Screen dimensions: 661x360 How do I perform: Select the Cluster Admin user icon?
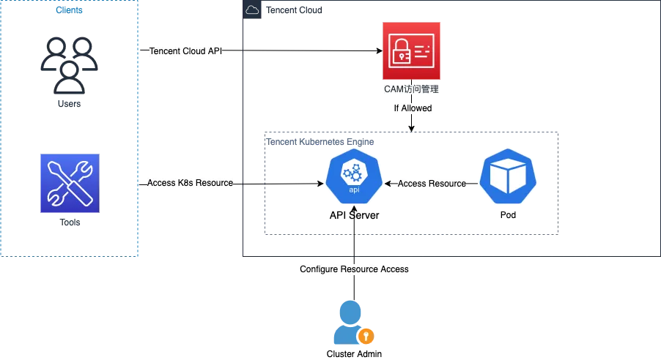tap(353, 322)
